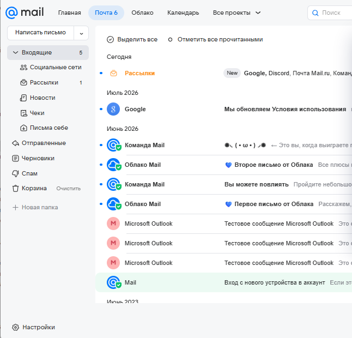Viewport: 352px width, 338px height.
Task: Switch to the Почта 6 tab
Action: point(106,13)
